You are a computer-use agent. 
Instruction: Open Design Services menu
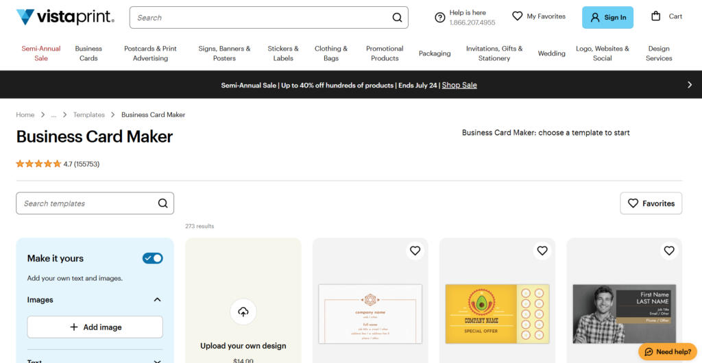point(659,53)
